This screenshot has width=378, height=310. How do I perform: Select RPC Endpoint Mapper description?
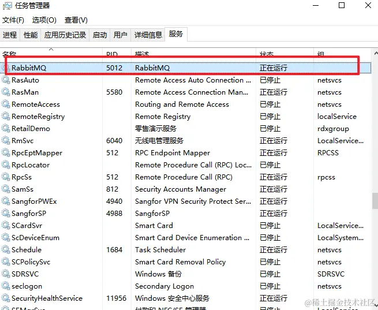pos(173,153)
